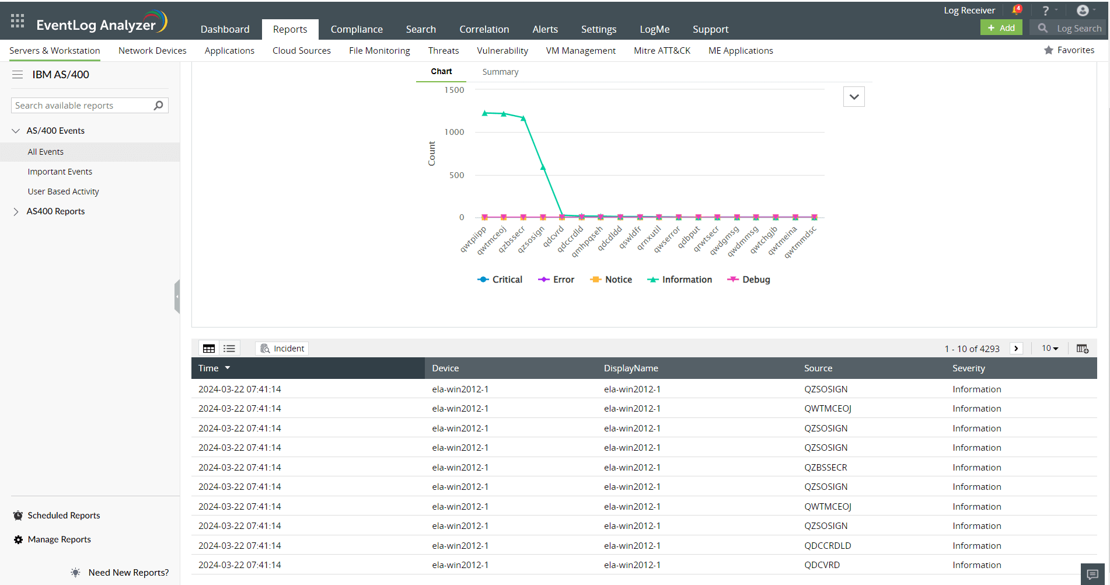Open the Alerts tab
Screen dimensions: 1110x585
point(545,29)
